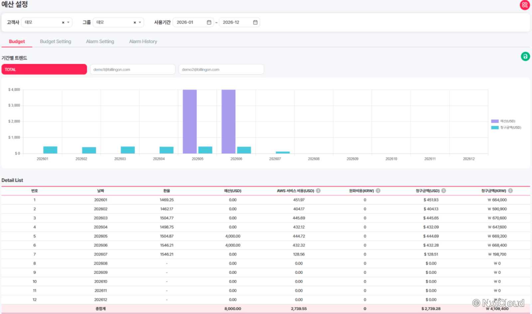Click the total billed $ 2,739.28
Image resolution: width=532 pixels, height=314 pixels.
click(431, 309)
